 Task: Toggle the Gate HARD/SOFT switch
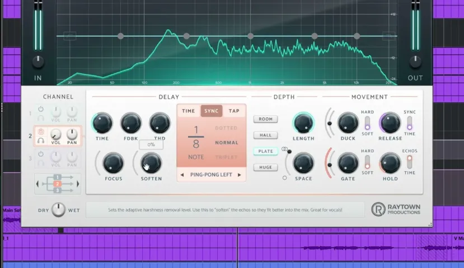point(367,162)
